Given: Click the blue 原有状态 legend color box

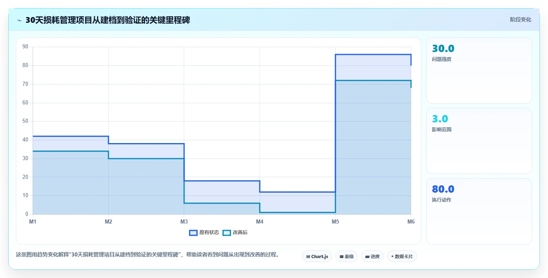Looking at the screenshot, I should tap(193, 232).
